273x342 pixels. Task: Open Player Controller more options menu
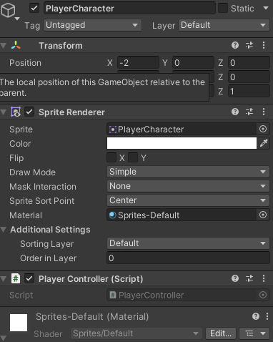[x=264, y=278]
